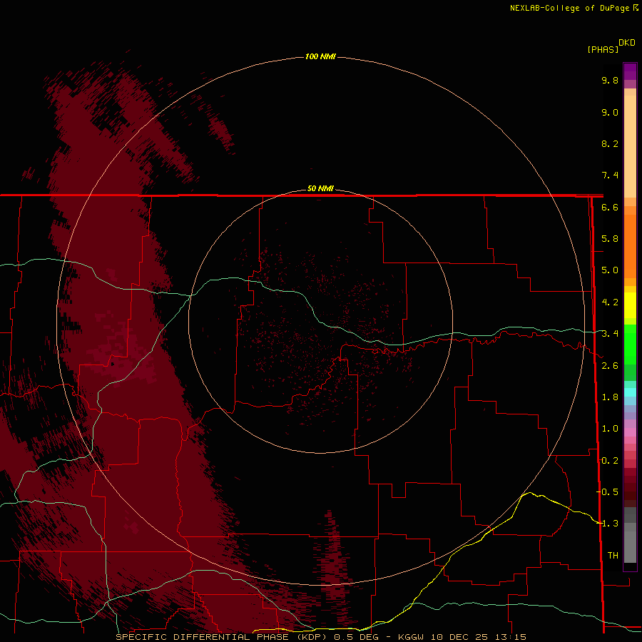Click the 4.2 value on the color scale

pyautogui.click(x=610, y=302)
